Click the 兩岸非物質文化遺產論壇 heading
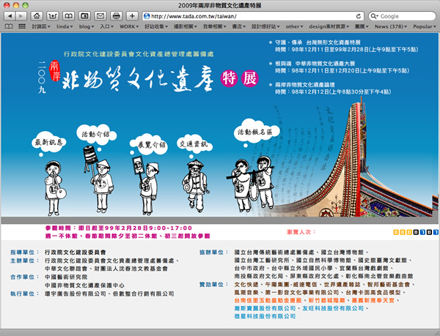Screen dimensions: 440x336 [305, 85]
